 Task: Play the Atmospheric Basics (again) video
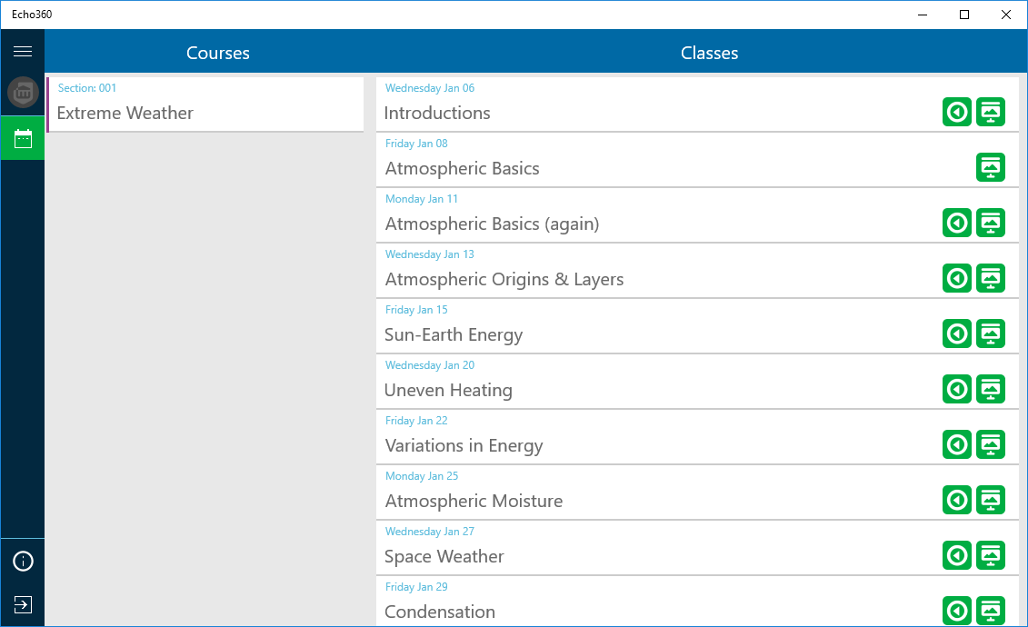point(957,223)
